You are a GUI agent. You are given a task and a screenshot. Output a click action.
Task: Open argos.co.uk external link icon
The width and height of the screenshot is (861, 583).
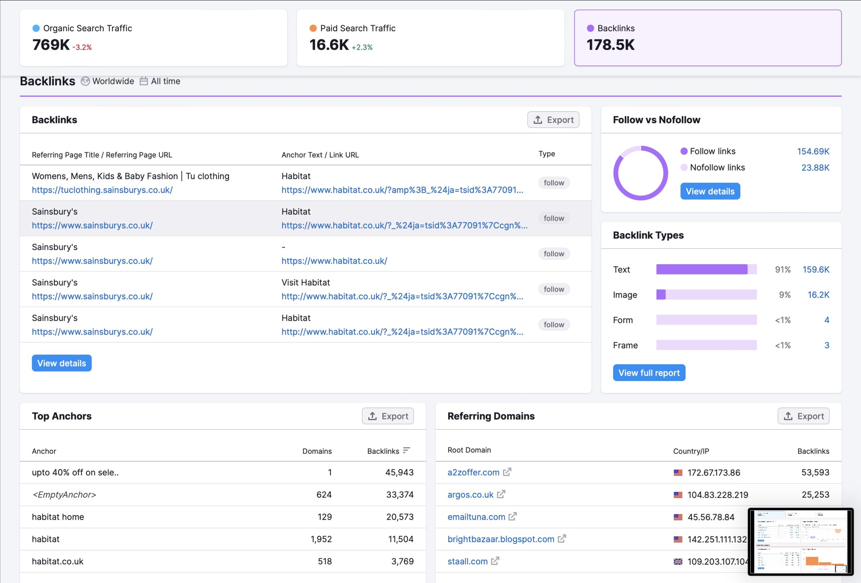click(501, 494)
